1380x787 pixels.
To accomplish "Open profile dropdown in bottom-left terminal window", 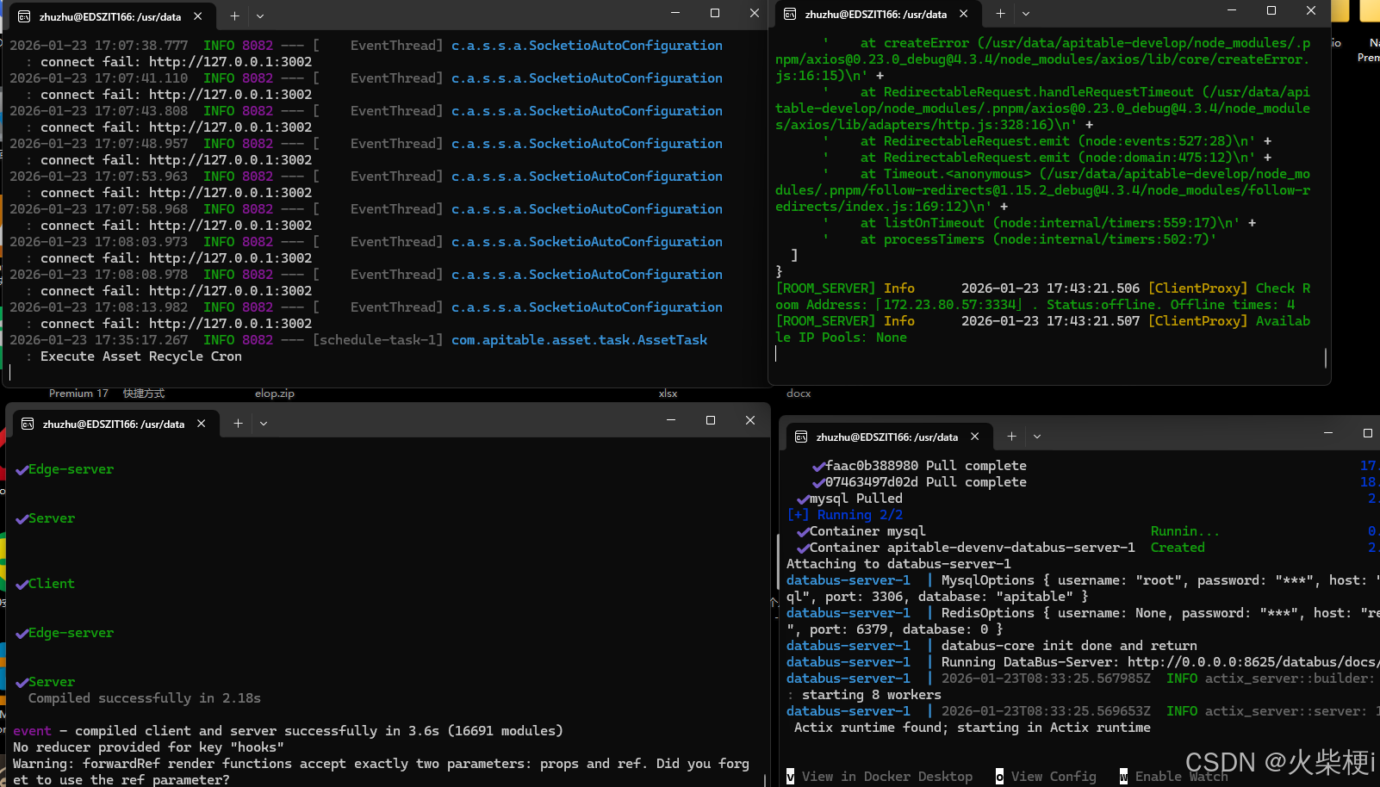I will [264, 423].
